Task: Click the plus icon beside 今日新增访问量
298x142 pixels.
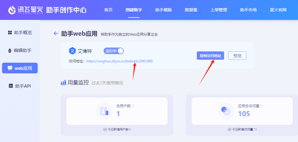Action: point(229,130)
